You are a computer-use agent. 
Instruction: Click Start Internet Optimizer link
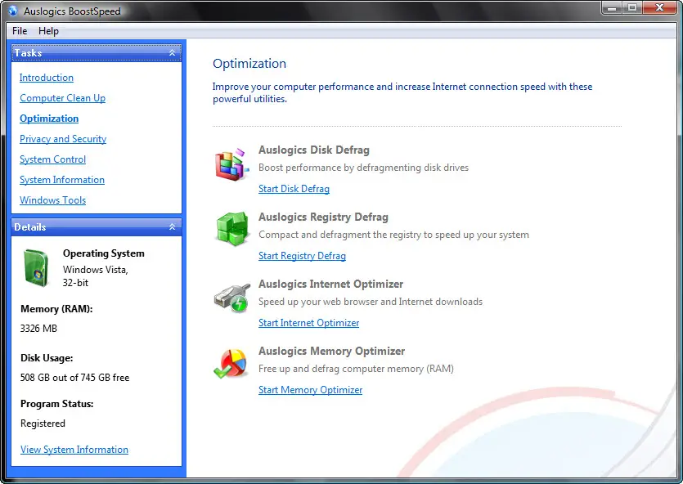[309, 323]
